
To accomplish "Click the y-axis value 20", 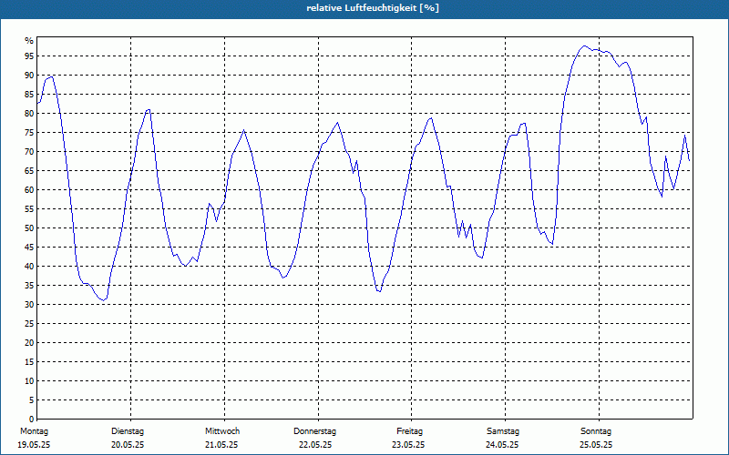I will coord(29,343).
